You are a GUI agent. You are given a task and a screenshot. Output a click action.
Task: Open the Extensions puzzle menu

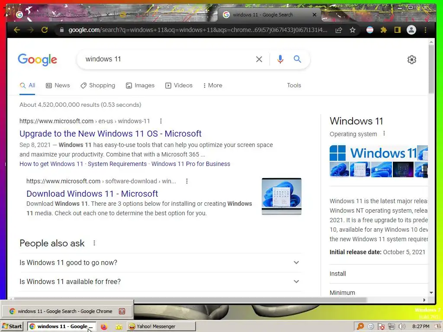click(x=384, y=30)
